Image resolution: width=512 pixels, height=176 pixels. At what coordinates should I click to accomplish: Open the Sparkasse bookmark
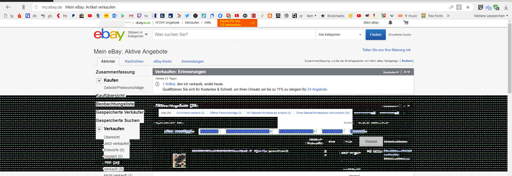[19, 16]
